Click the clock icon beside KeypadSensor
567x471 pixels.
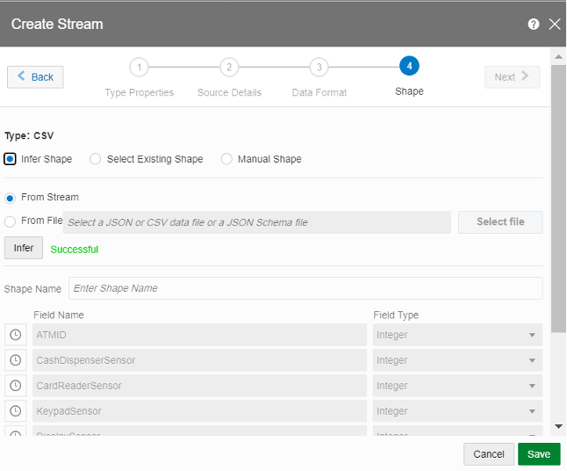click(16, 411)
